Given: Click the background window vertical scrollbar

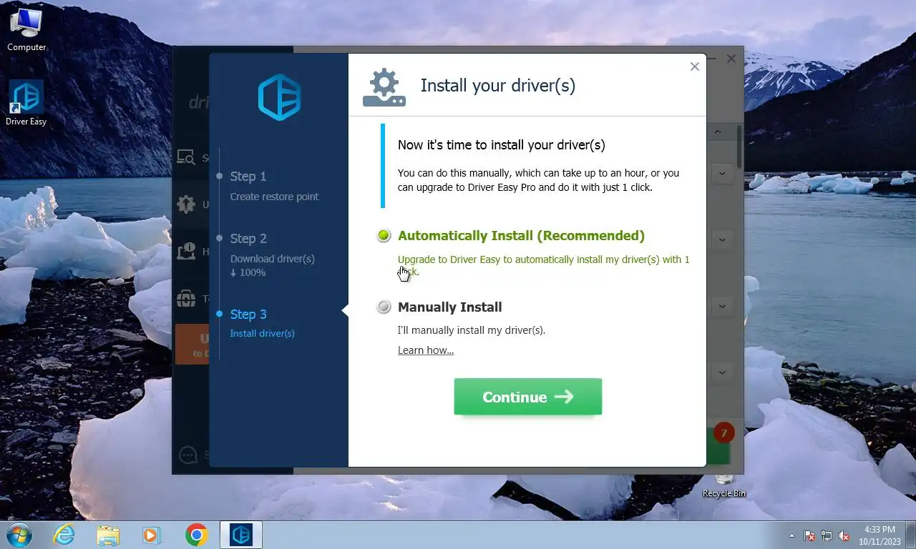Looking at the screenshot, I should (x=739, y=147).
